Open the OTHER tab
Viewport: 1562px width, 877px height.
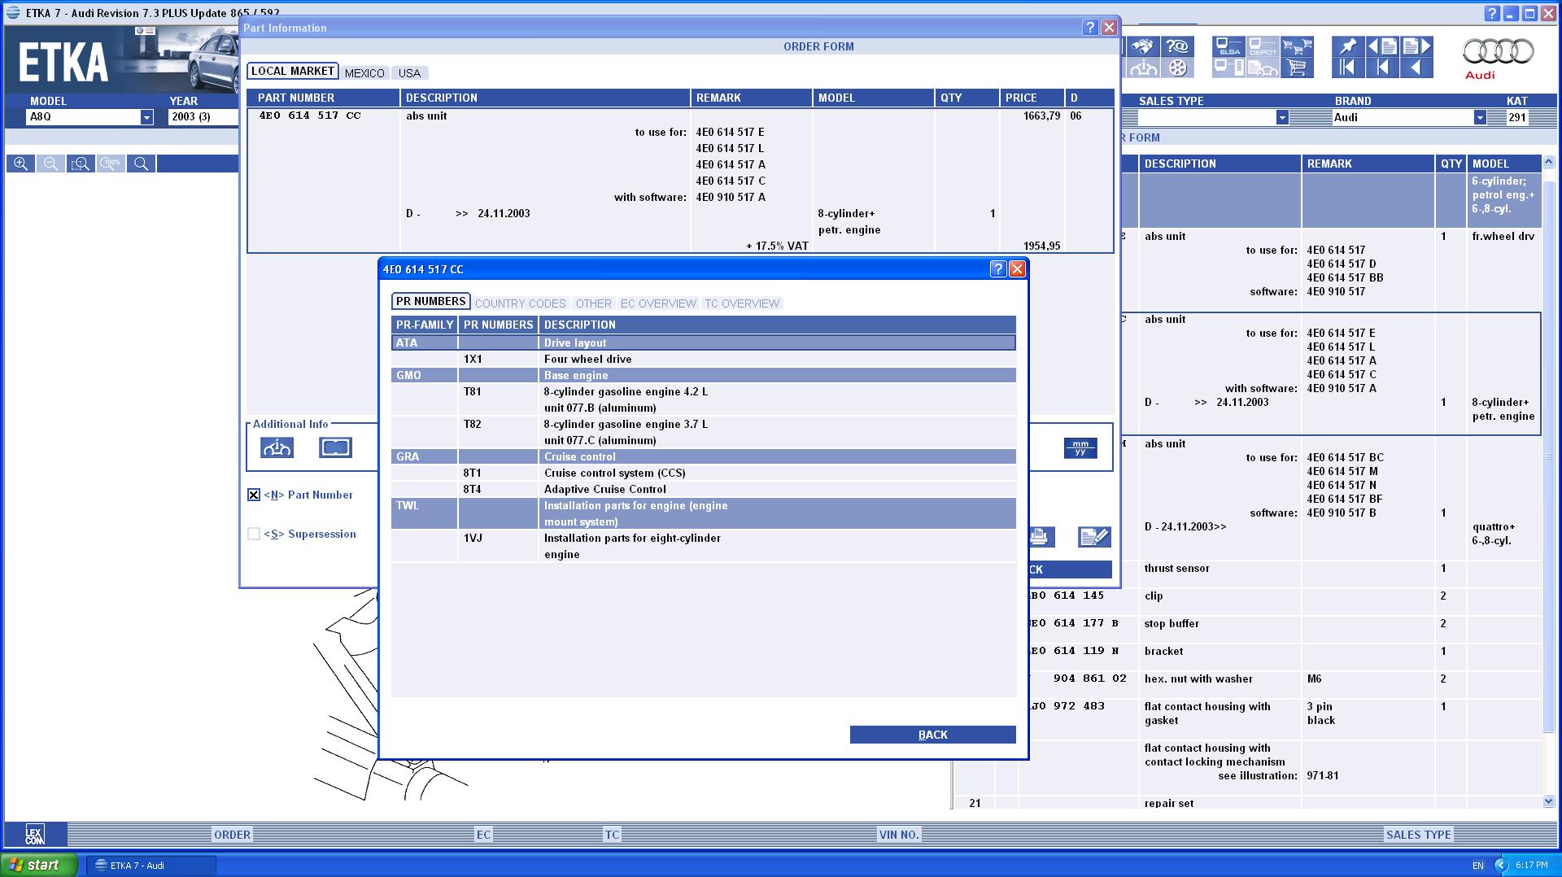tap(593, 303)
